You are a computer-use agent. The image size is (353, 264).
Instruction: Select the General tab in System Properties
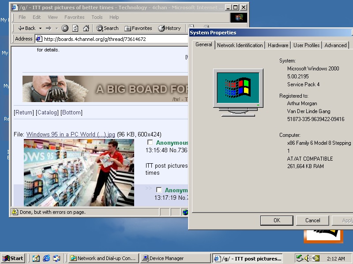pos(204,44)
